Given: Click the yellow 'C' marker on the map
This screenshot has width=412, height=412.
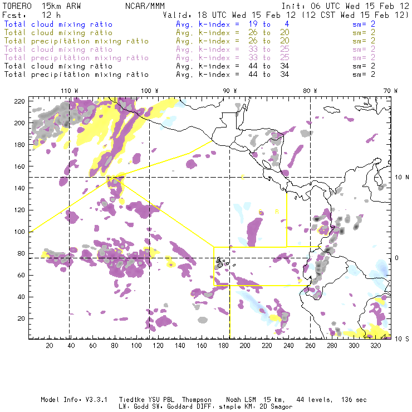Looking at the screenshot, I should [x=261, y=212].
